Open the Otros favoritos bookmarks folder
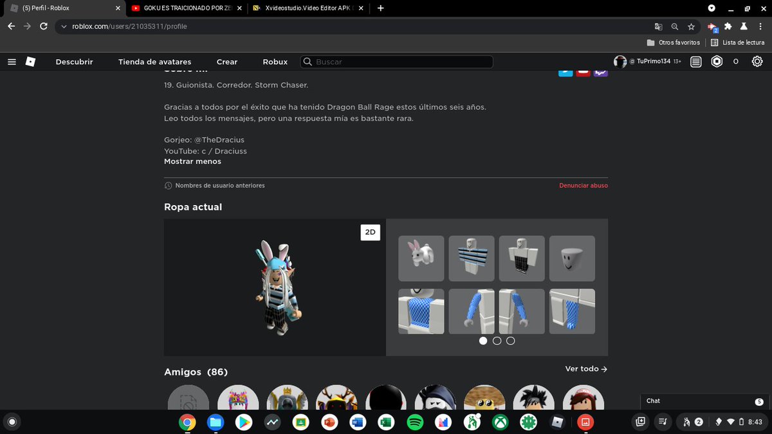The width and height of the screenshot is (772, 434). coord(673,42)
